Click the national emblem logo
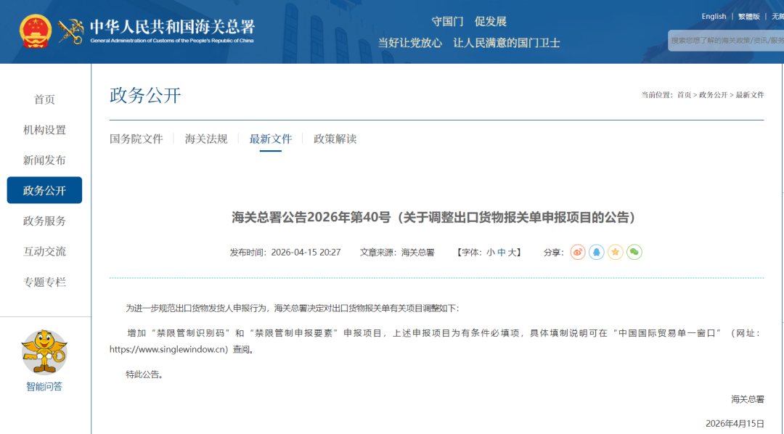The image size is (784, 434). click(36, 31)
